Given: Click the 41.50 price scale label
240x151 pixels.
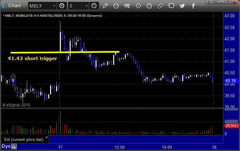Looking at the screenshot, I should click(x=230, y=50).
